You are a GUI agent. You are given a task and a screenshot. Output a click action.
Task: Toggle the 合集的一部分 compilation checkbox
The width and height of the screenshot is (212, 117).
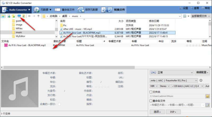click(x=59, y=104)
